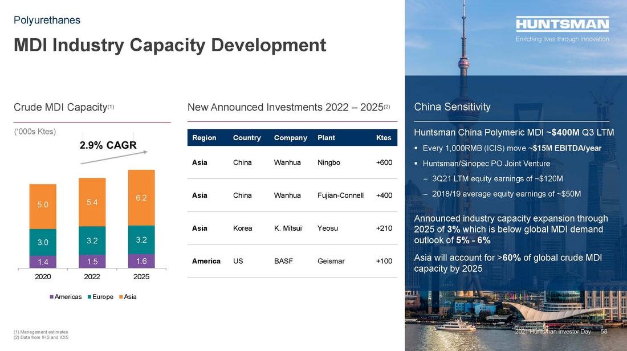Pick the 2025 Americas segment '1.6'
This screenshot has width=627, height=351.
pos(141,261)
